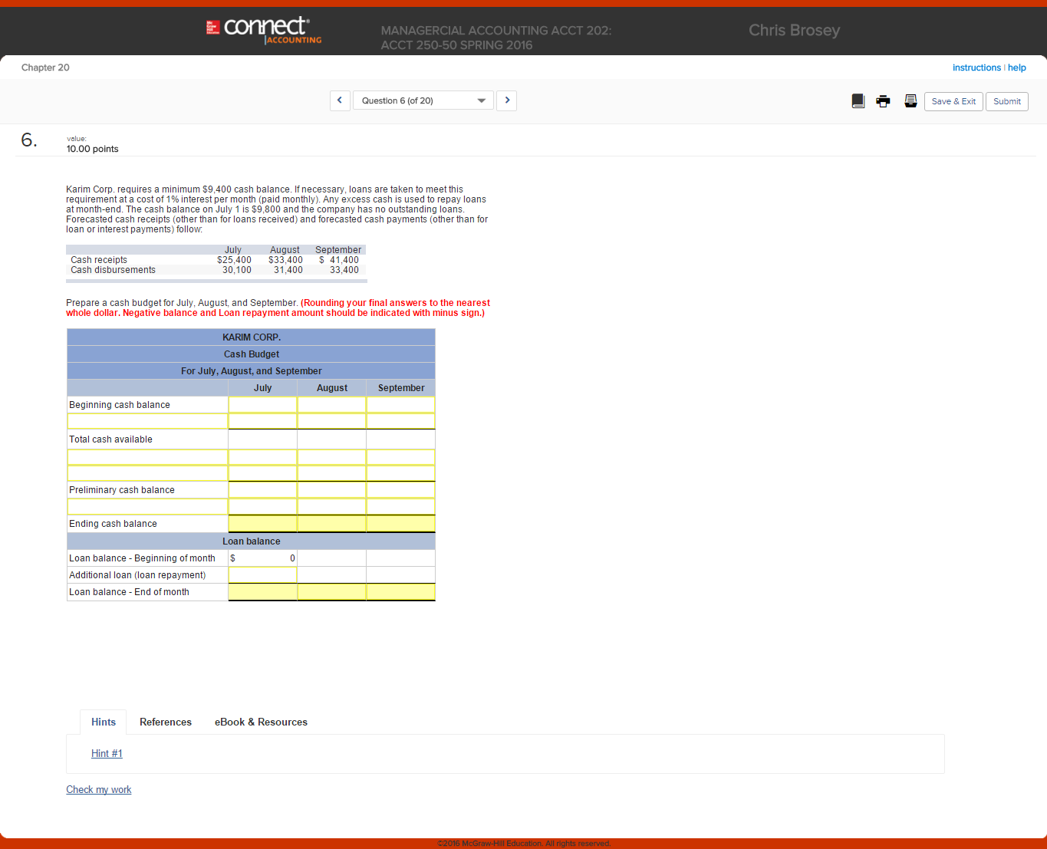Click the July Total cash available cell
Image resolution: width=1047 pixels, height=849 pixels.
262,439
